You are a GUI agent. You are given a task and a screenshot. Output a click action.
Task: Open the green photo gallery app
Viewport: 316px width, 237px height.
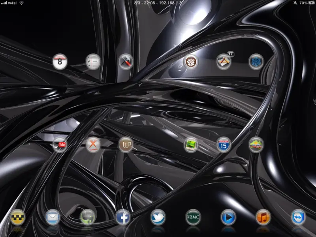pyautogui.click(x=191, y=145)
